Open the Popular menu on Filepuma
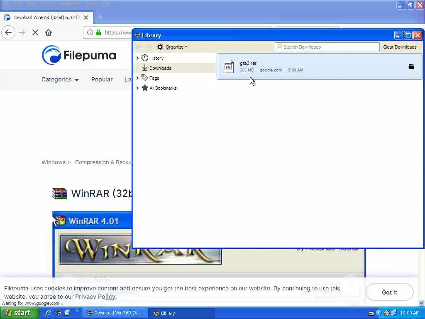425x319 pixels. pos(102,79)
